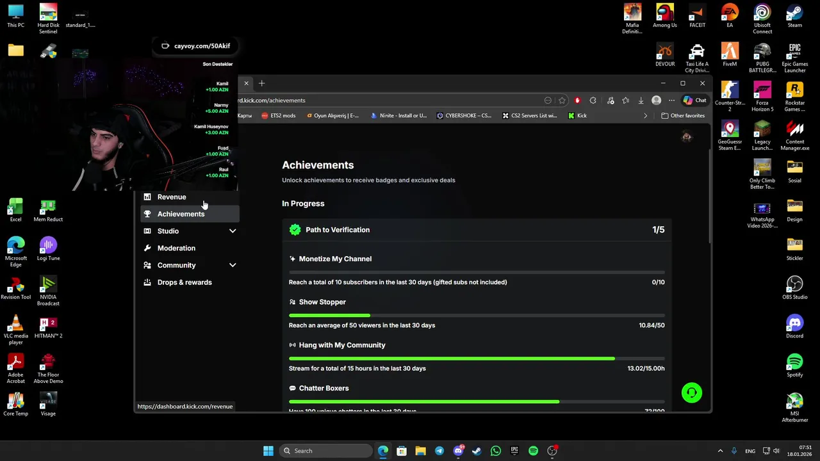Open the Ninite bookmark
820x461 pixels.
click(x=398, y=116)
